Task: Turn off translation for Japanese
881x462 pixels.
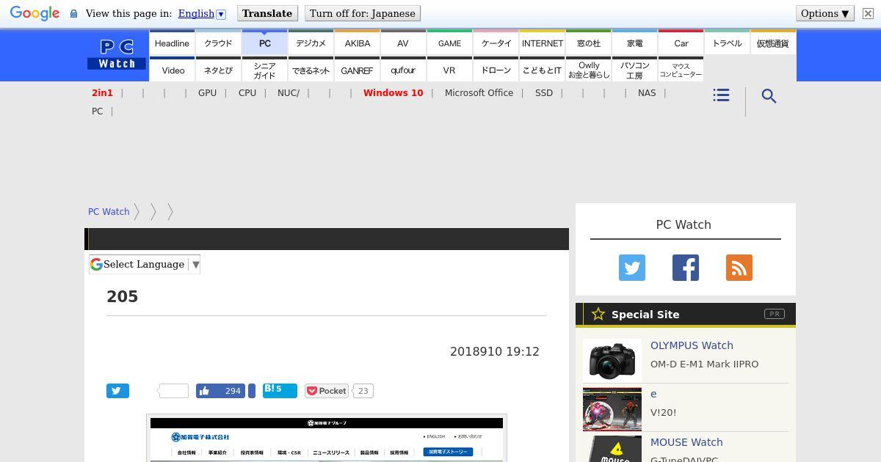Action: 363,13
